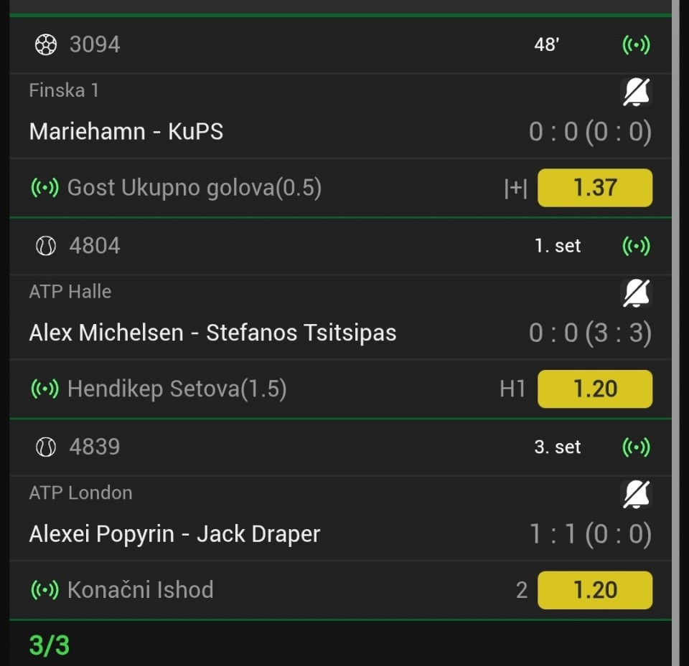This screenshot has height=666, width=689.
Task: Toggle notification bell for Popyrin - Draper match
Action: pos(637,495)
